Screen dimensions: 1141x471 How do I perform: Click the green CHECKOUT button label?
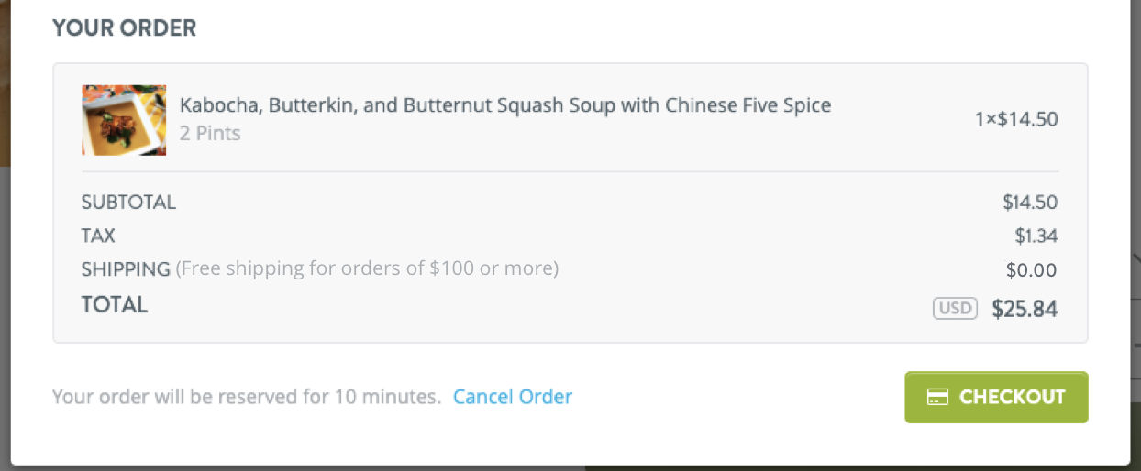coord(1012,397)
